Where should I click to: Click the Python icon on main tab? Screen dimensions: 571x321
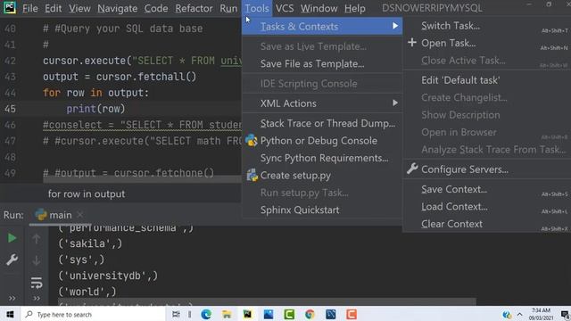(41, 215)
